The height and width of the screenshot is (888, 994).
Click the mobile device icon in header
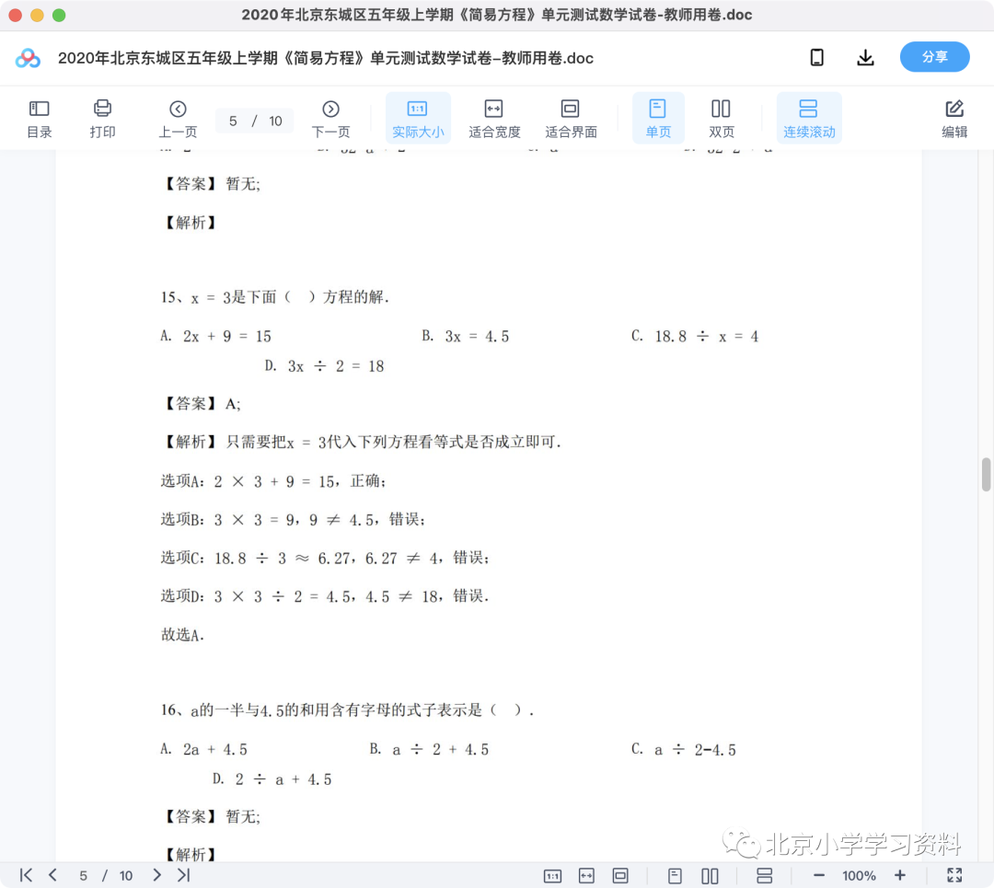click(x=817, y=58)
